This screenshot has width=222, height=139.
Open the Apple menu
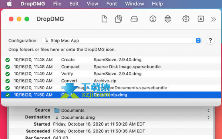[9, 4]
